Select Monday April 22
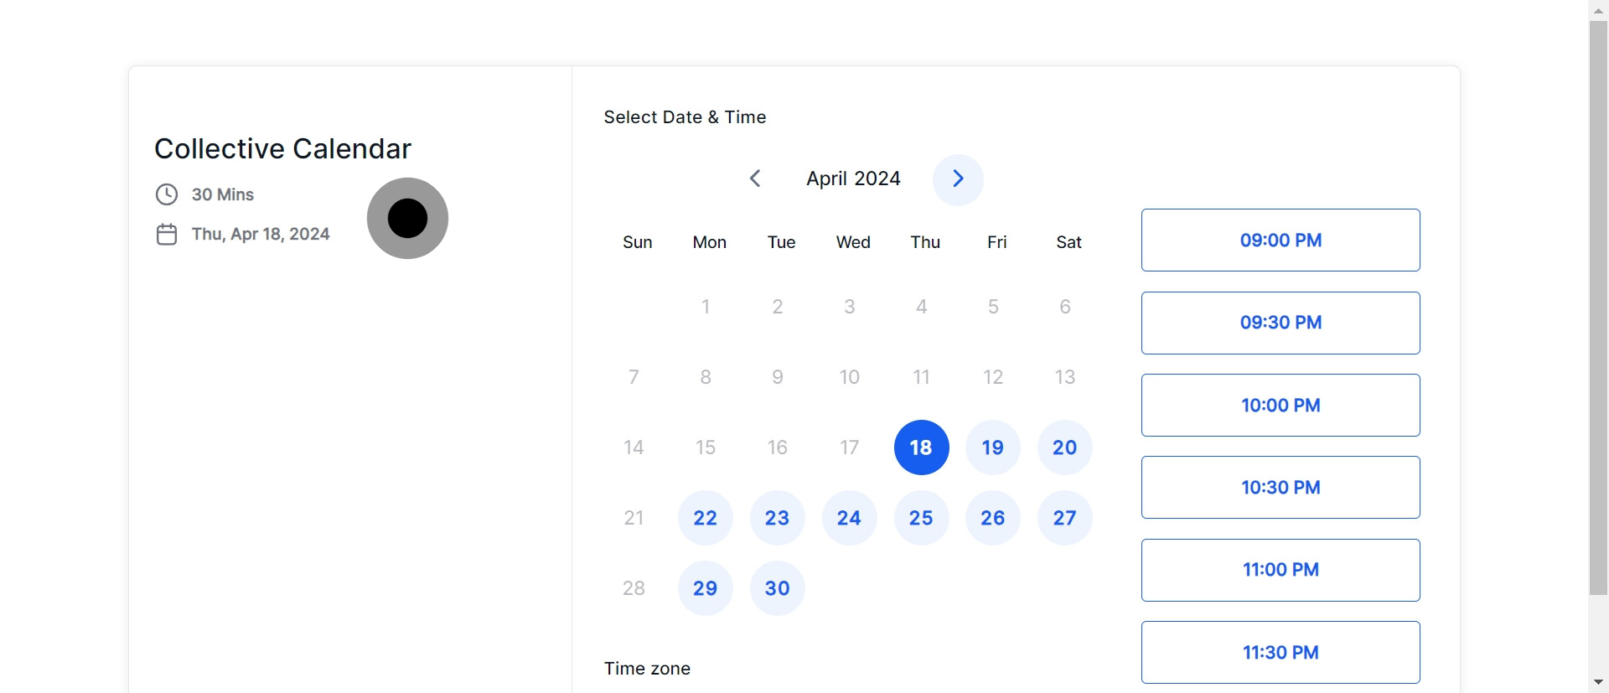 coord(706,518)
